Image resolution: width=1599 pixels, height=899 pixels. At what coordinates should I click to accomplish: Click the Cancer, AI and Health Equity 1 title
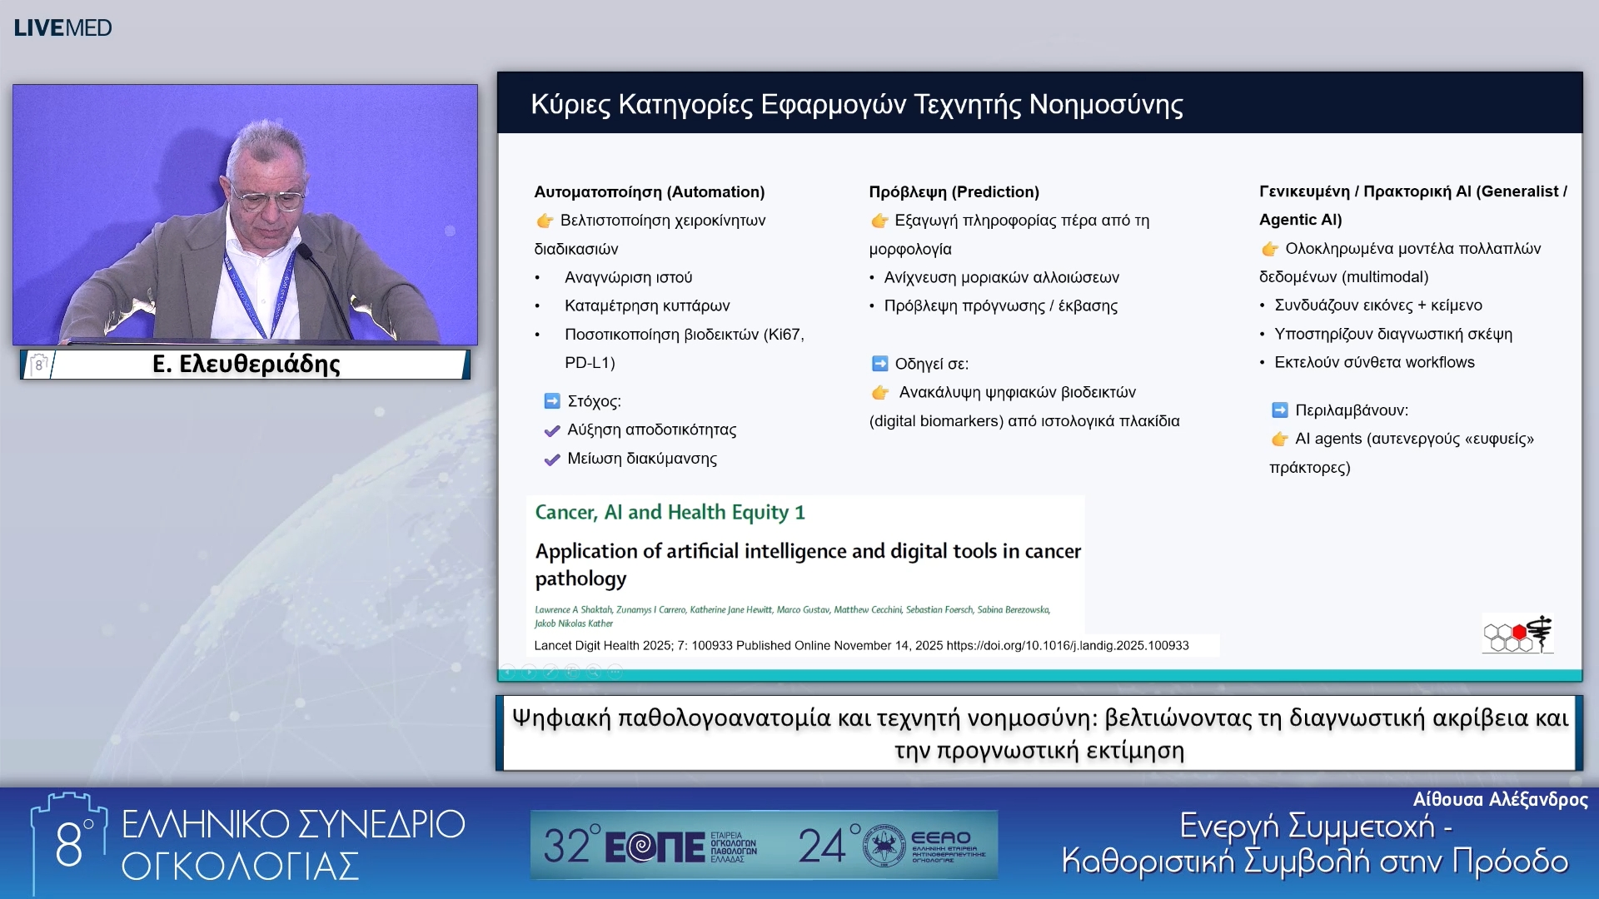[x=670, y=512]
